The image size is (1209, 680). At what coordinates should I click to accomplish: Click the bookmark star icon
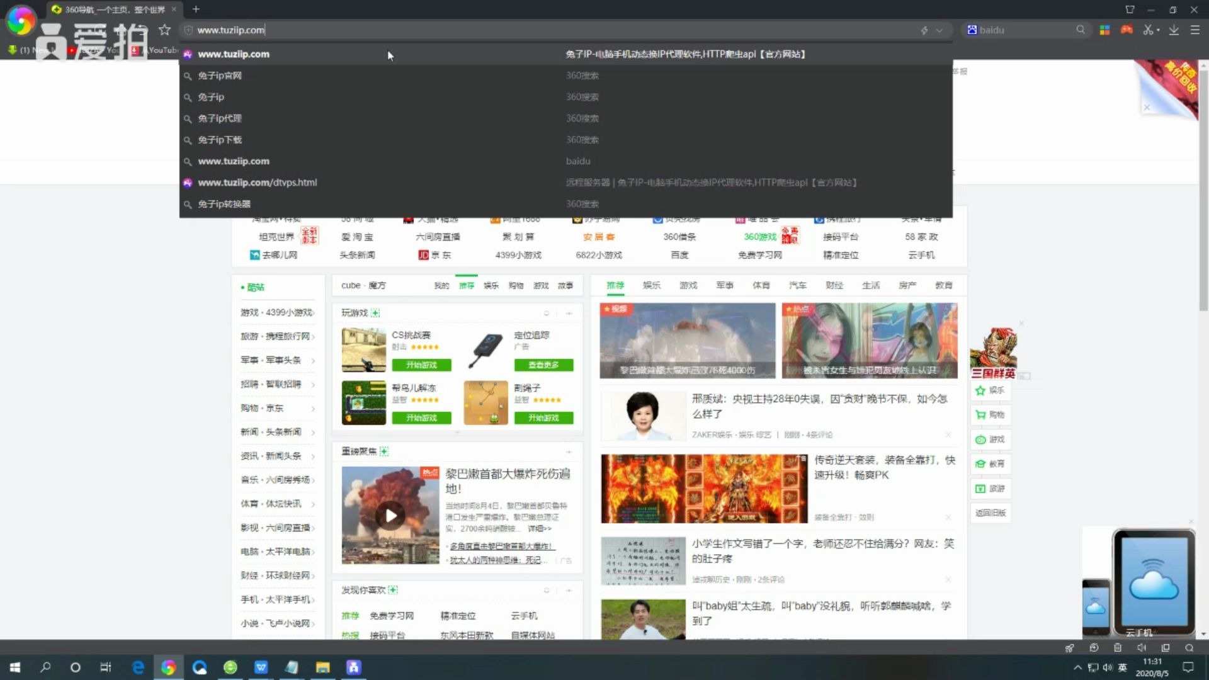coord(164,30)
